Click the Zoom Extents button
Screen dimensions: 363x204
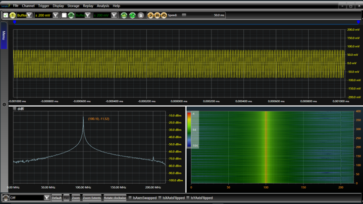92,198
